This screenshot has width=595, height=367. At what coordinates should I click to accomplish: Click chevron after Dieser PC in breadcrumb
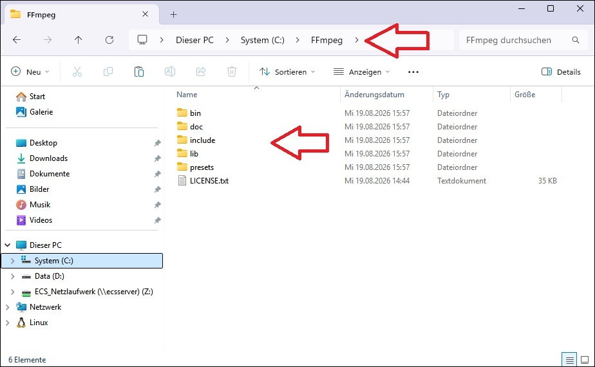point(227,40)
